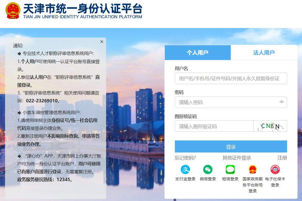Click the speaker icon beside "津心办" APP

pyautogui.click(x=19, y=156)
